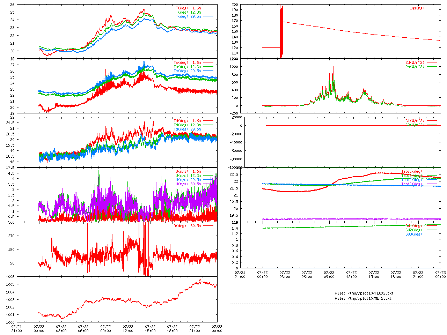Click the 270 tick on wind direction axis
447x335 pixels.
pyautogui.click(x=12, y=236)
